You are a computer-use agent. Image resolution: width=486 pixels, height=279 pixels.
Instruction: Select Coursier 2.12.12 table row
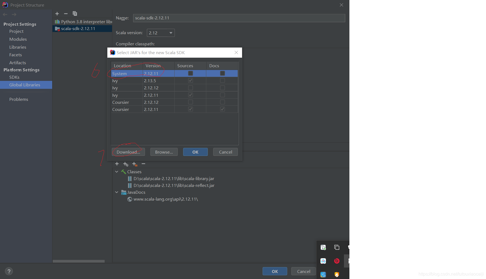[x=174, y=102]
